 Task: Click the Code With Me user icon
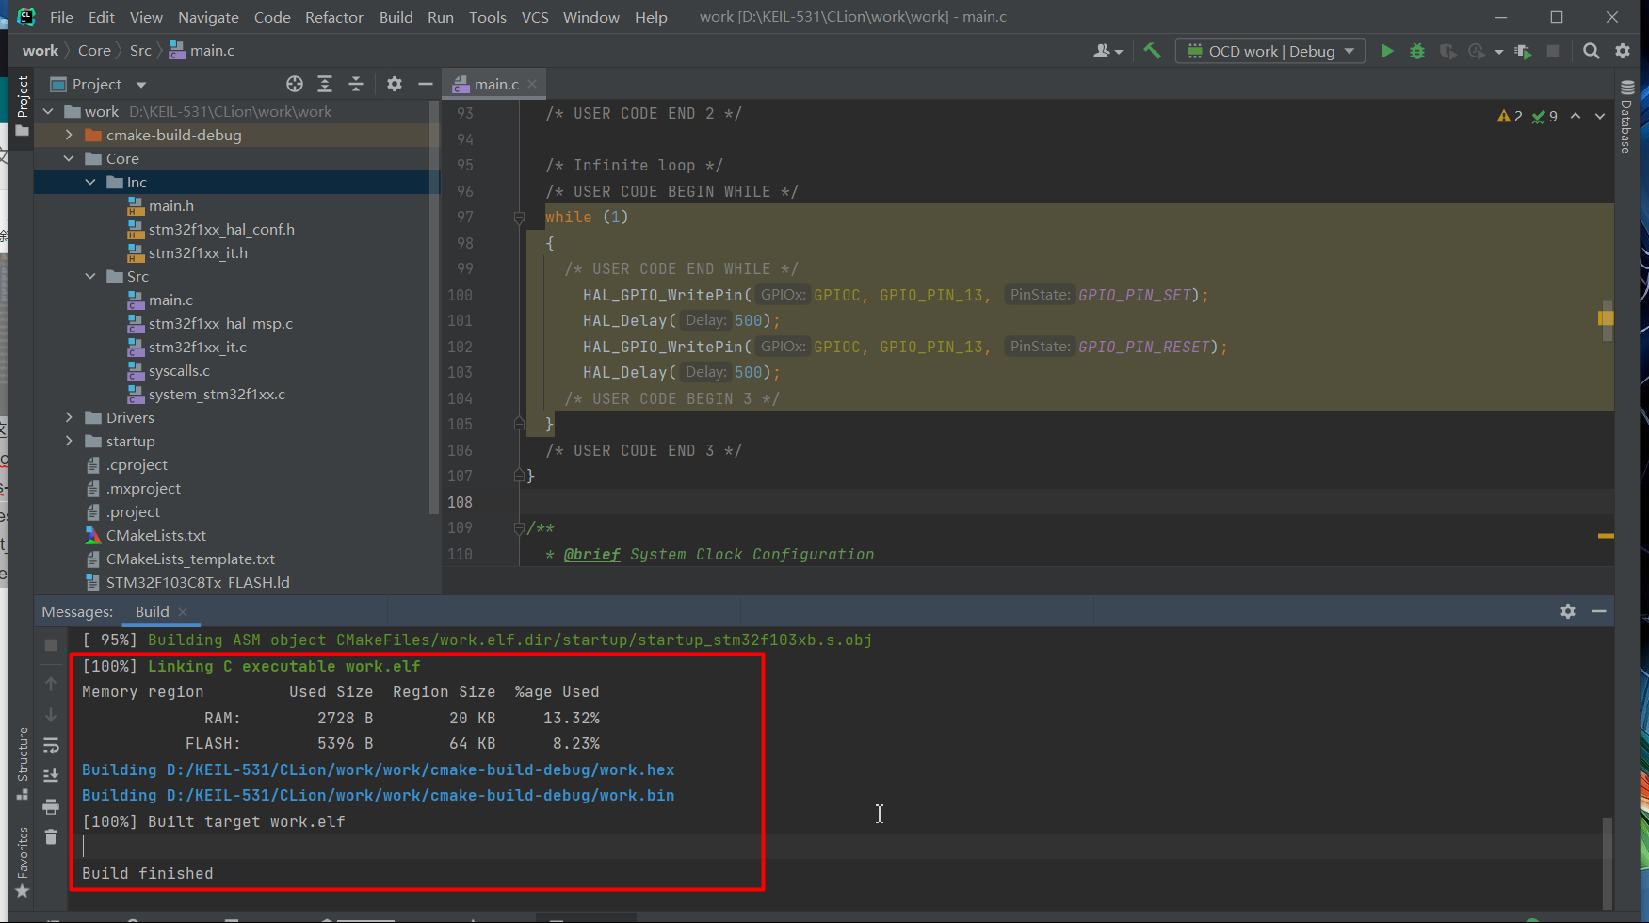click(x=1107, y=51)
